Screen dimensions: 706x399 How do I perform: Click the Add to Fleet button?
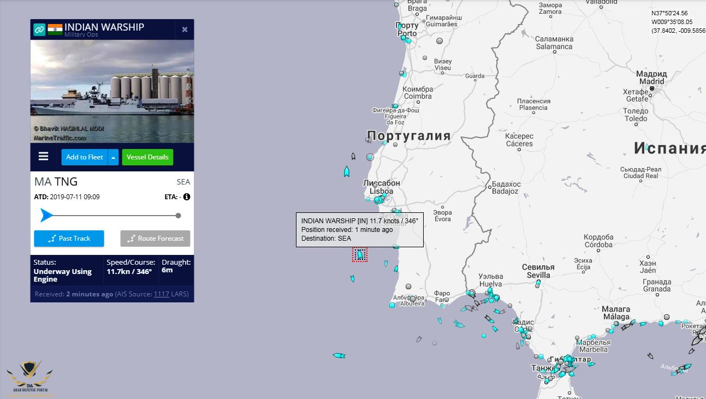[85, 157]
